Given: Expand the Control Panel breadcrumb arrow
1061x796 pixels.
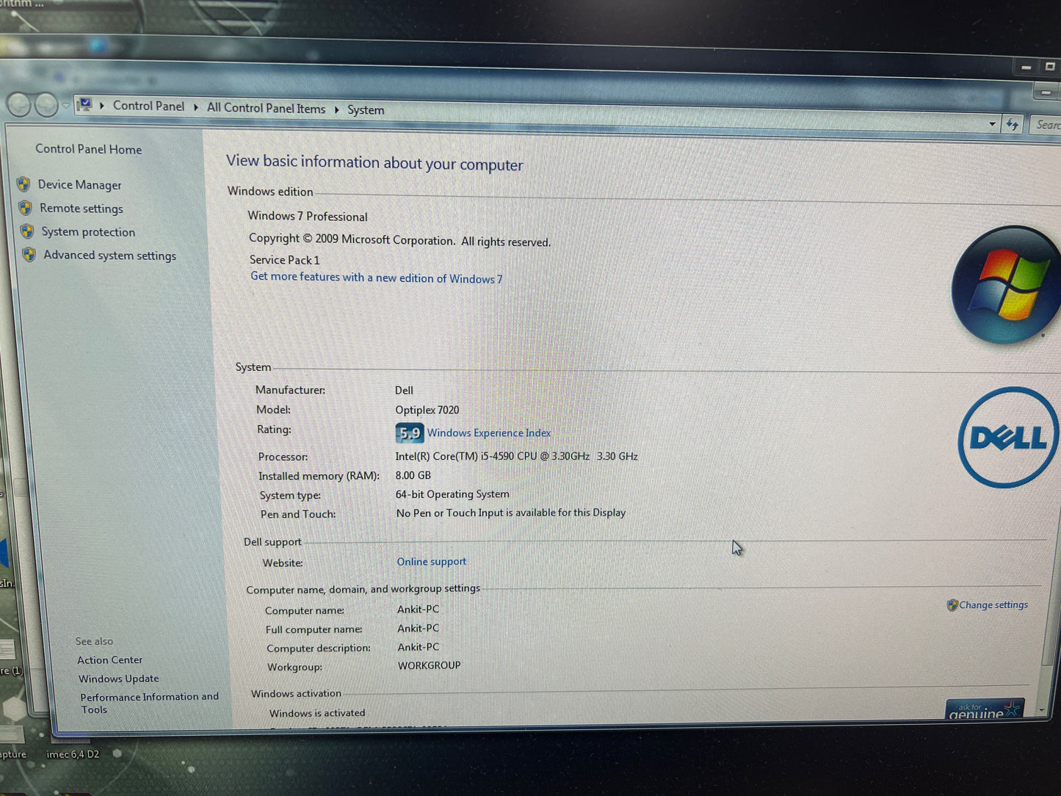Looking at the screenshot, I should (x=196, y=107).
